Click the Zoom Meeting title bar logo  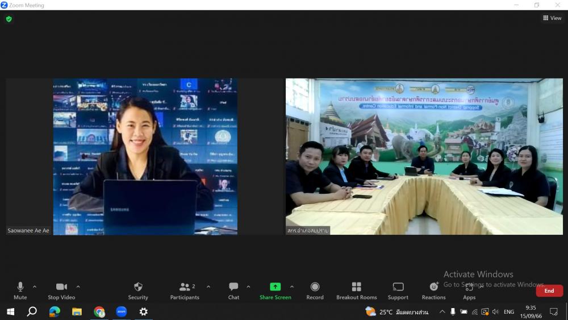pyautogui.click(x=4, y=5)
